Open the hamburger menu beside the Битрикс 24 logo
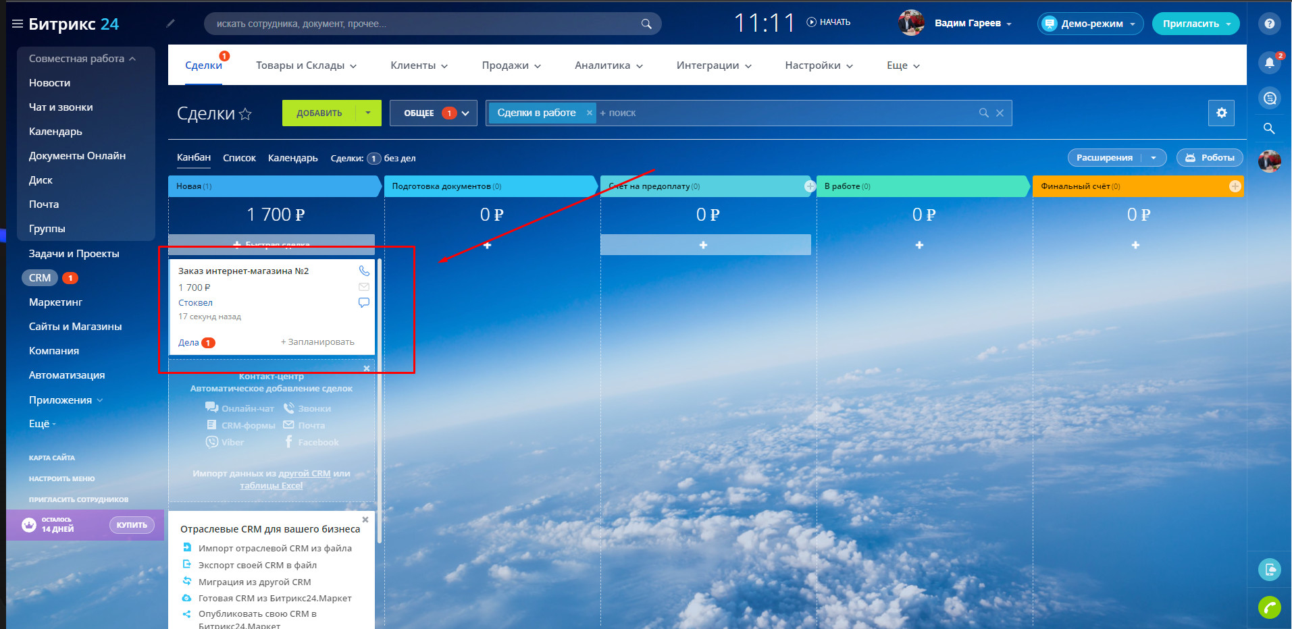This screenshot has height=629, width=1292. click(18, 24)
